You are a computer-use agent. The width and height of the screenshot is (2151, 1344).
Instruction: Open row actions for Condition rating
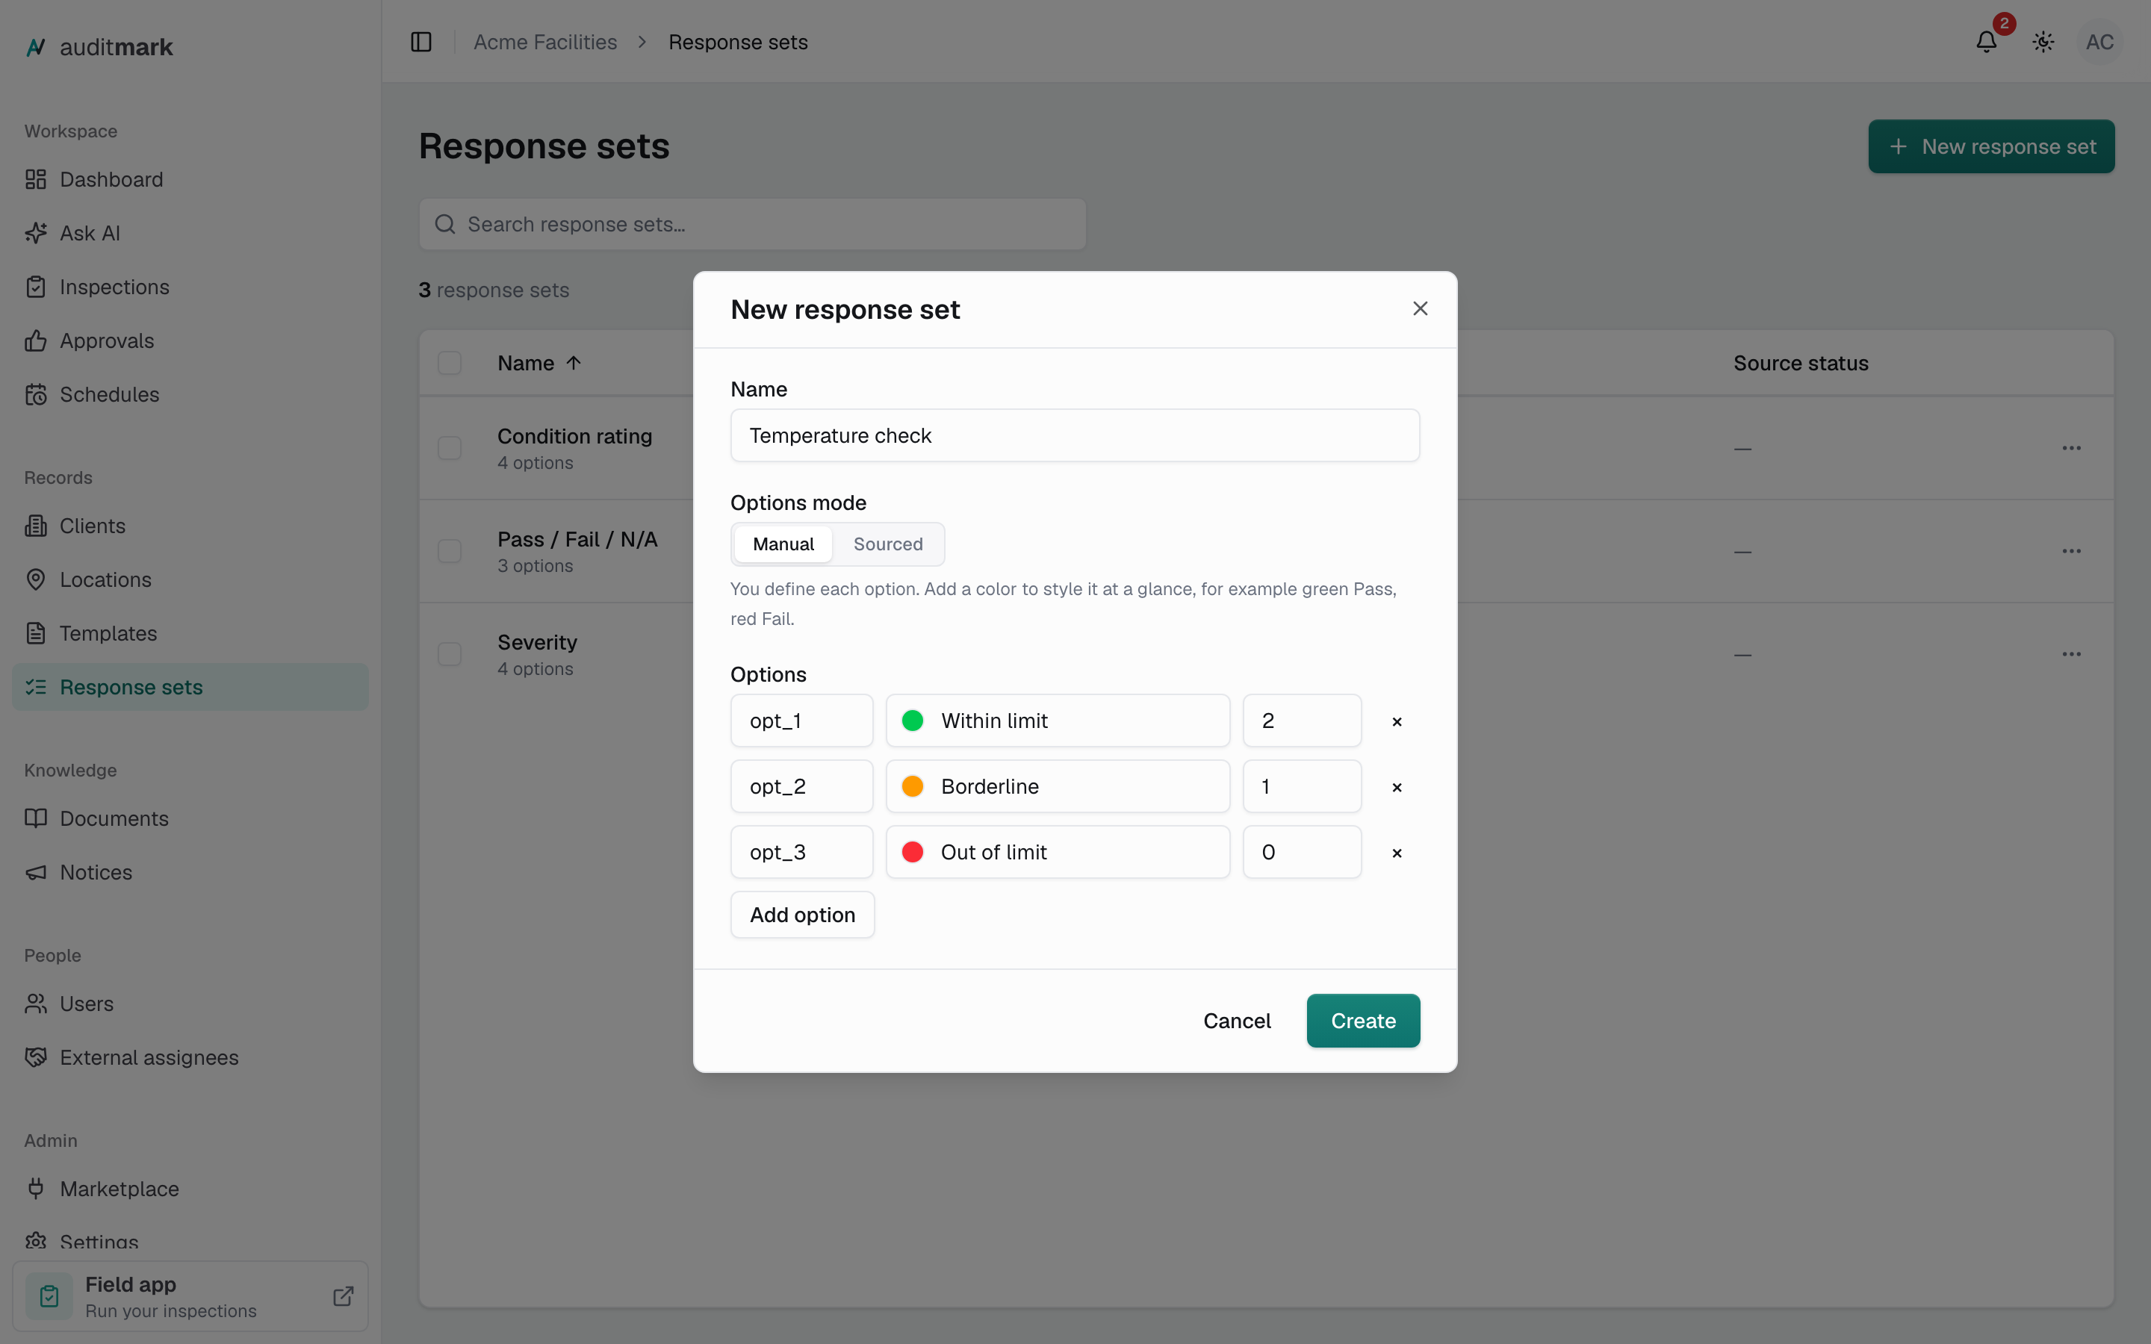coord(2071,448)
